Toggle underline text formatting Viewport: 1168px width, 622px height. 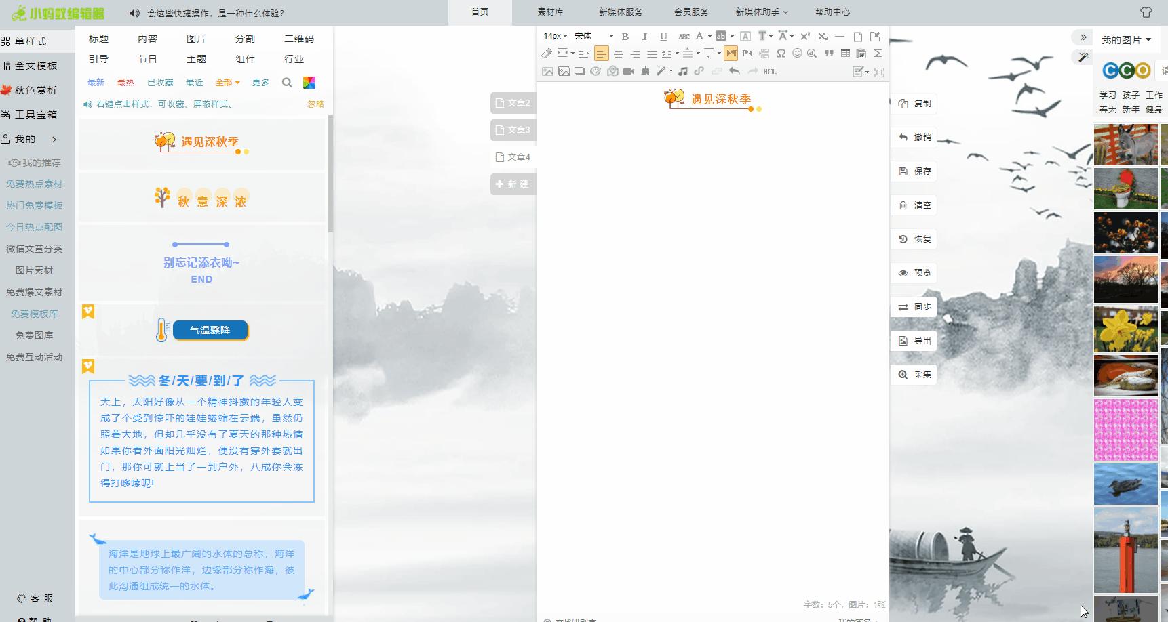click(663, 37)
